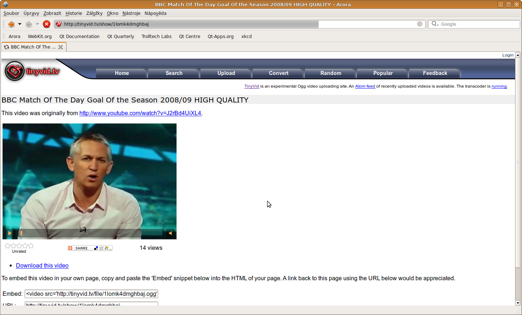Open the Qt Quarterly bookmark
Image resolution: width=522 pixels, height=315 pixels.
point(120,37)
